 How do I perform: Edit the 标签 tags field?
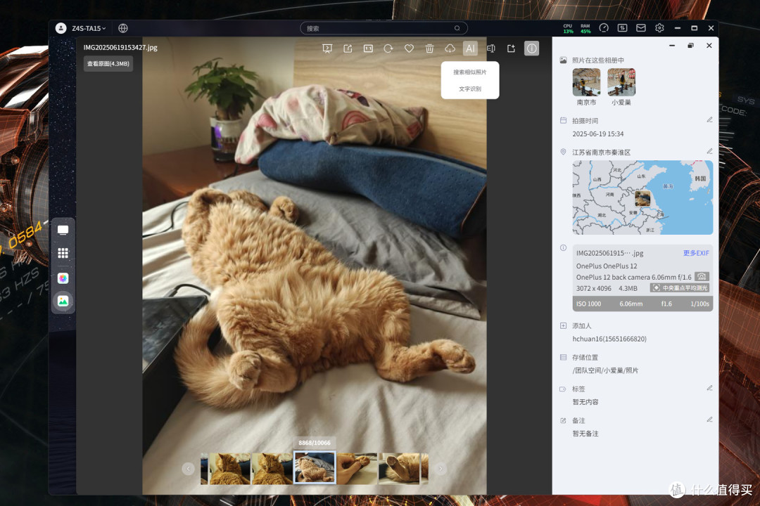709,389
